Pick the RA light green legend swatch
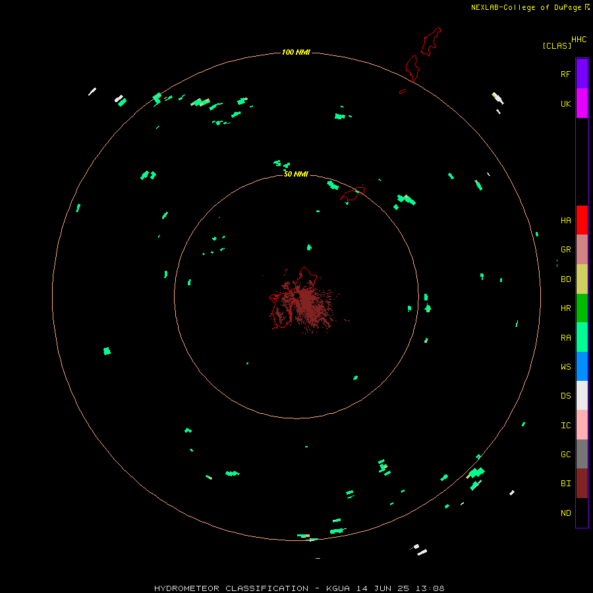The width and height of the screenshot is (593, 593). (x=582, y=337)
